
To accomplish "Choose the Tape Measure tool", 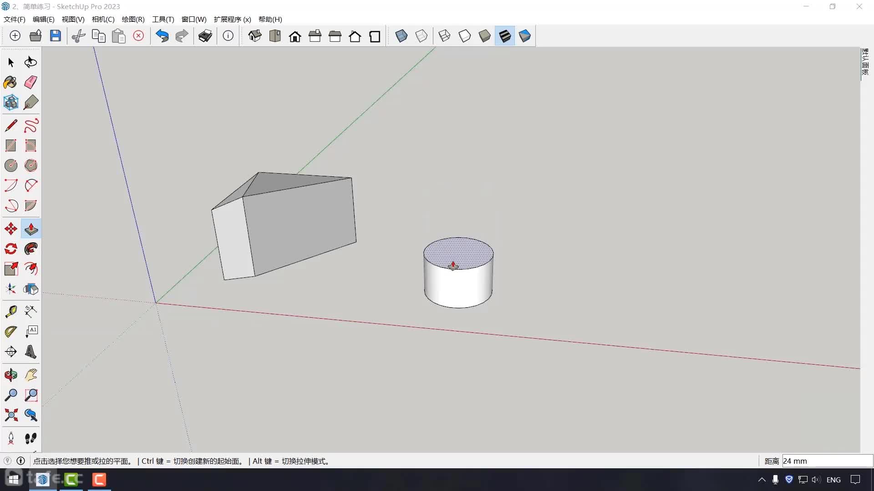I will pyautogui.click(x=11, y=311).
